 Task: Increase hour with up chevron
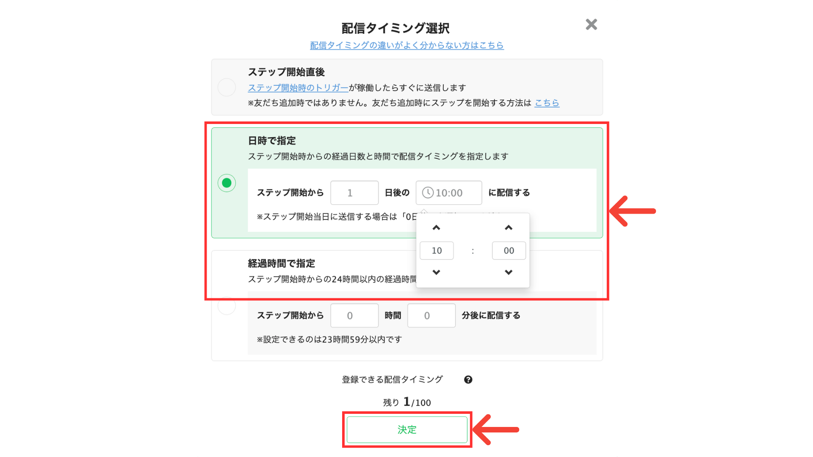click(x=436, y=228)
